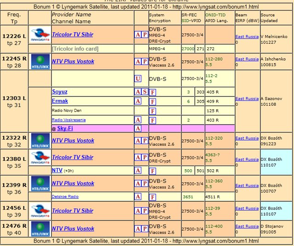The width and height of the screenshot is (294, 246).
Task: Open East Russia beam link for 12456 L
Action: click(x=247, y=208)
